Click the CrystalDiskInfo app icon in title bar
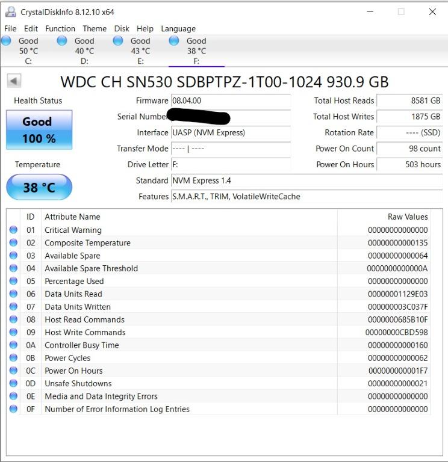The height and width of the screenshot is (462, 448). (11, 12)
